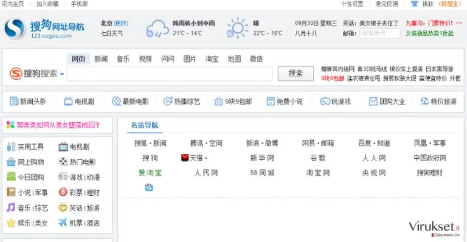Viewport: 467px width, 242px height.
Task: Click the 网上购物 basket icon in sidebar
Action: (11, 162)
